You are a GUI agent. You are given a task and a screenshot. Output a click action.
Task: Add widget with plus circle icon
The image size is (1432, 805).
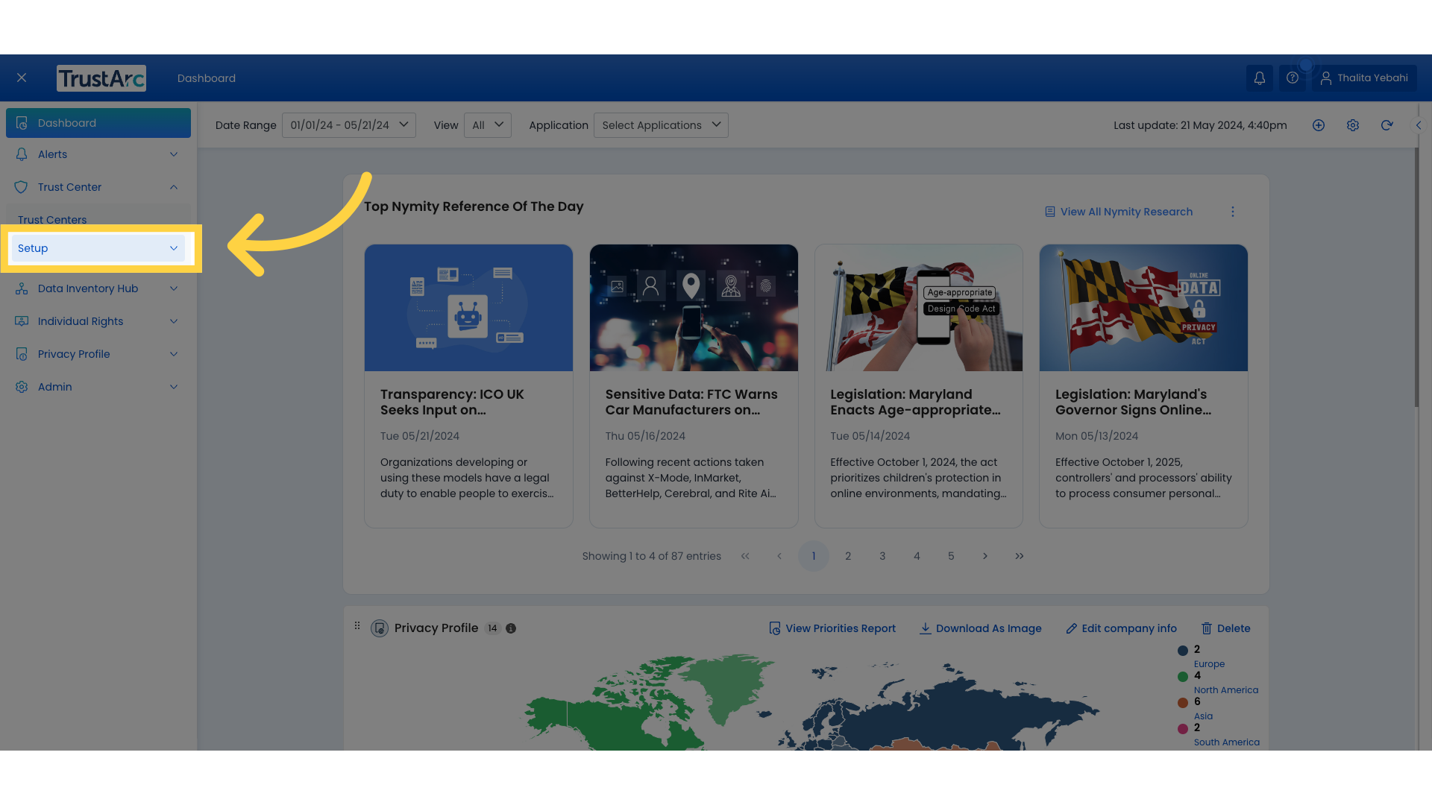pos(1319,125)
